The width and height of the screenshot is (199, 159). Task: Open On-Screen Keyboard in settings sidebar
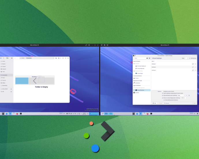click(x=142, y=66)
